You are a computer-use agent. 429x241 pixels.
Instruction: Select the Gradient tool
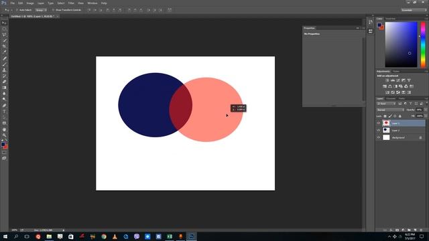coord(4,88)
